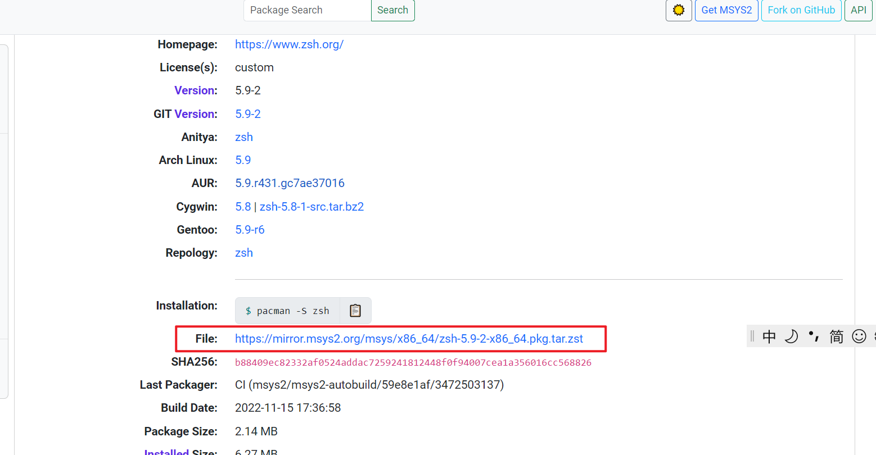Screen dimensions: 876x455
Task: Open the smiley emoji icon in IME bar
Action: 859,336
